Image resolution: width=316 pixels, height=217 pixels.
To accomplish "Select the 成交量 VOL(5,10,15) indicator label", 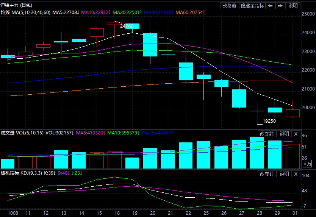I will 22,133.
